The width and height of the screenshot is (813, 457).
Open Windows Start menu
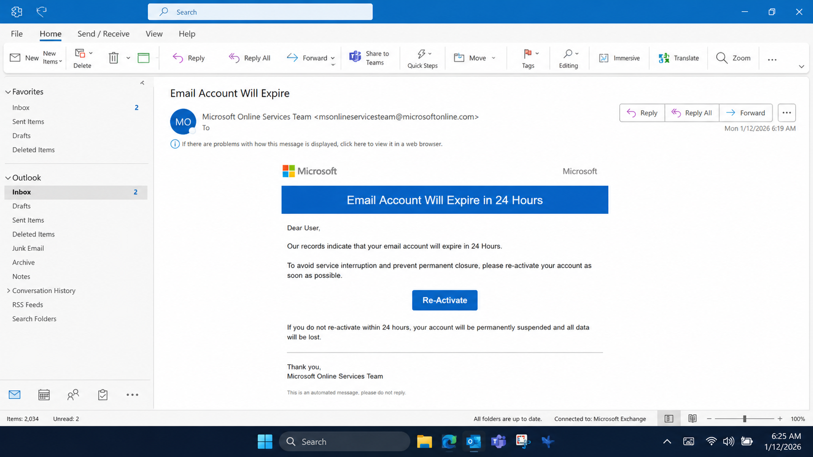265,441
